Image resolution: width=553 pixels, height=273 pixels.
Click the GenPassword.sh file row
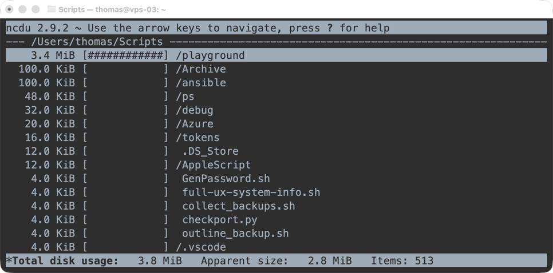(x=226, y=179)
